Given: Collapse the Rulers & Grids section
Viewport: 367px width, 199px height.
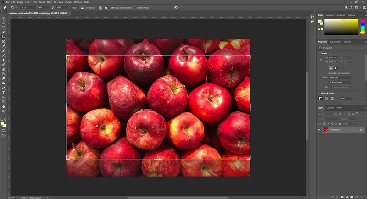Looking at the screenshot, I should (318, 93).
